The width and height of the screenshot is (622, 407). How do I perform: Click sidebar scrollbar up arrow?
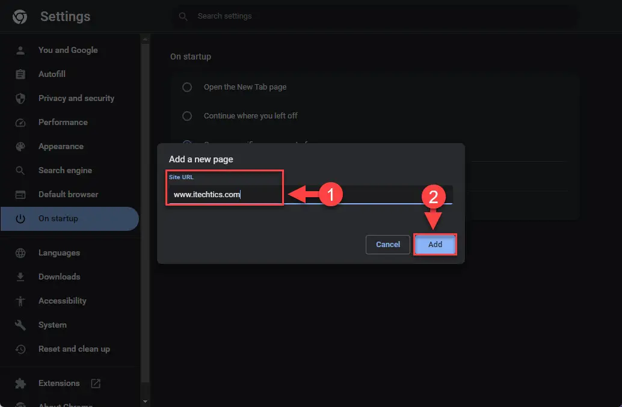coord(145,39)
